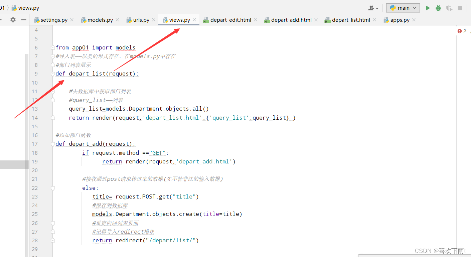Collapse the comment fold marker on line 7

[x=52, y=56]
